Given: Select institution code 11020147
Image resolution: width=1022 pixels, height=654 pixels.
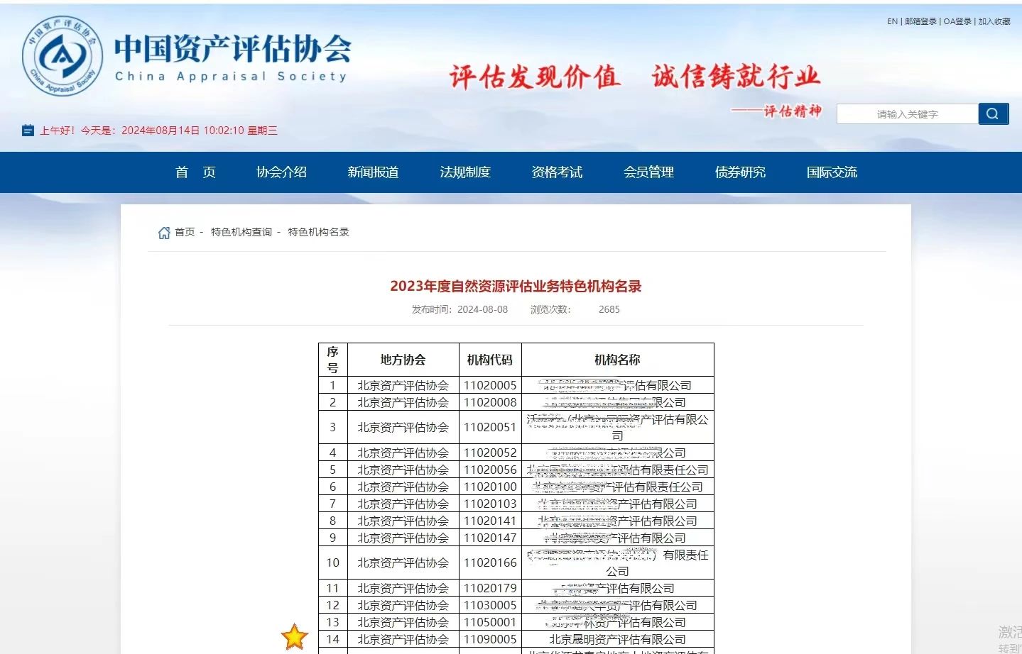Looking at the screenshot, I should click(490, 538).
